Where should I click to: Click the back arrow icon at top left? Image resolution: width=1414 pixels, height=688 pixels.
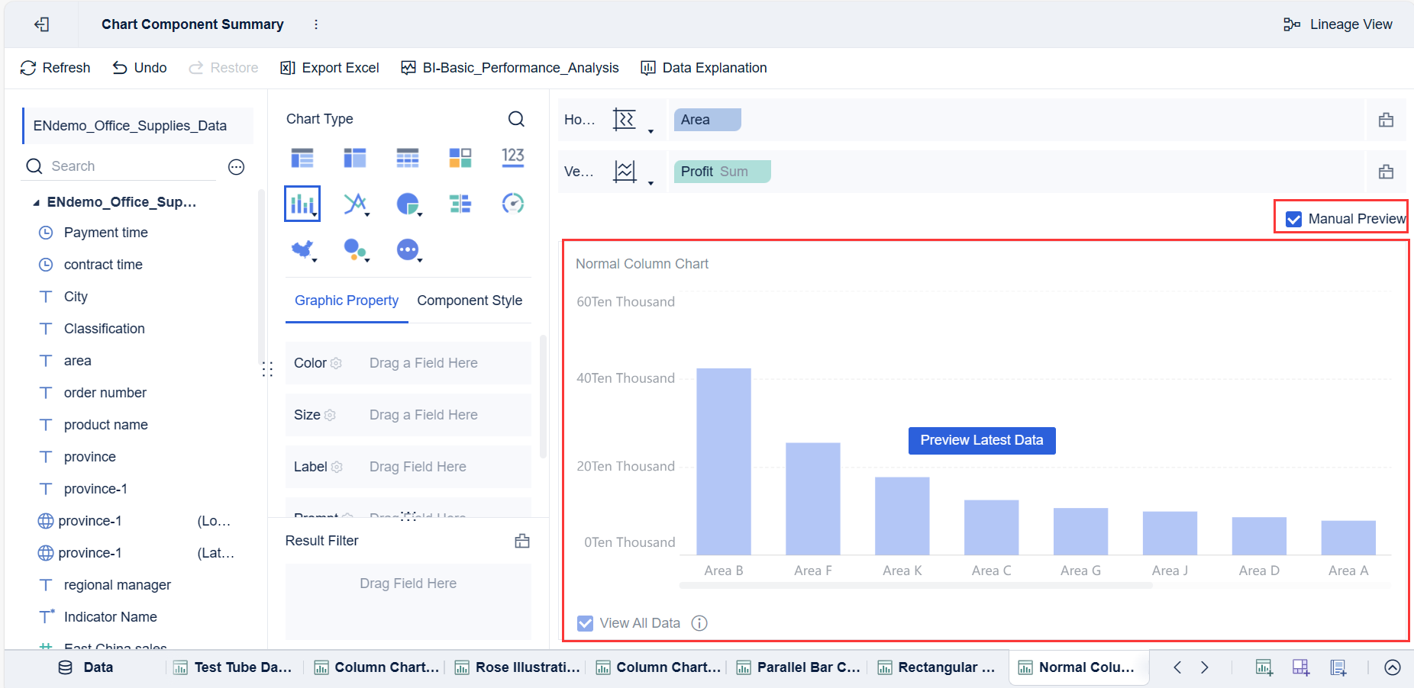(x=42, y=24)
